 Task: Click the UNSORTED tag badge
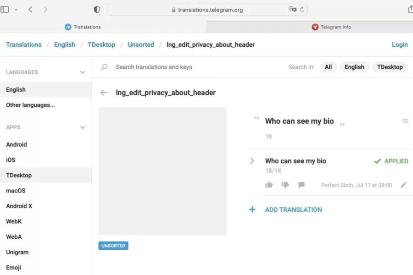[x=113, y=246]
